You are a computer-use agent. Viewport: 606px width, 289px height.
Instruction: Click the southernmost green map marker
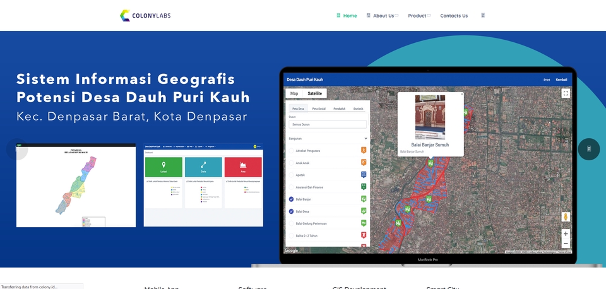coord(398,223)
